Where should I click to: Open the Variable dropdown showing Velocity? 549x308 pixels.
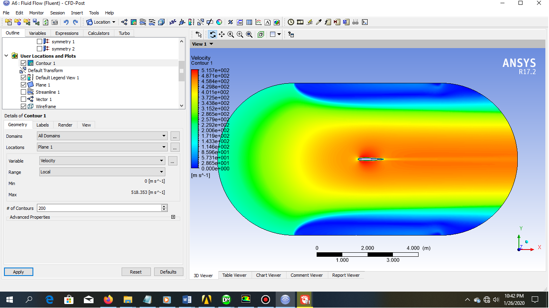point(102,161)
